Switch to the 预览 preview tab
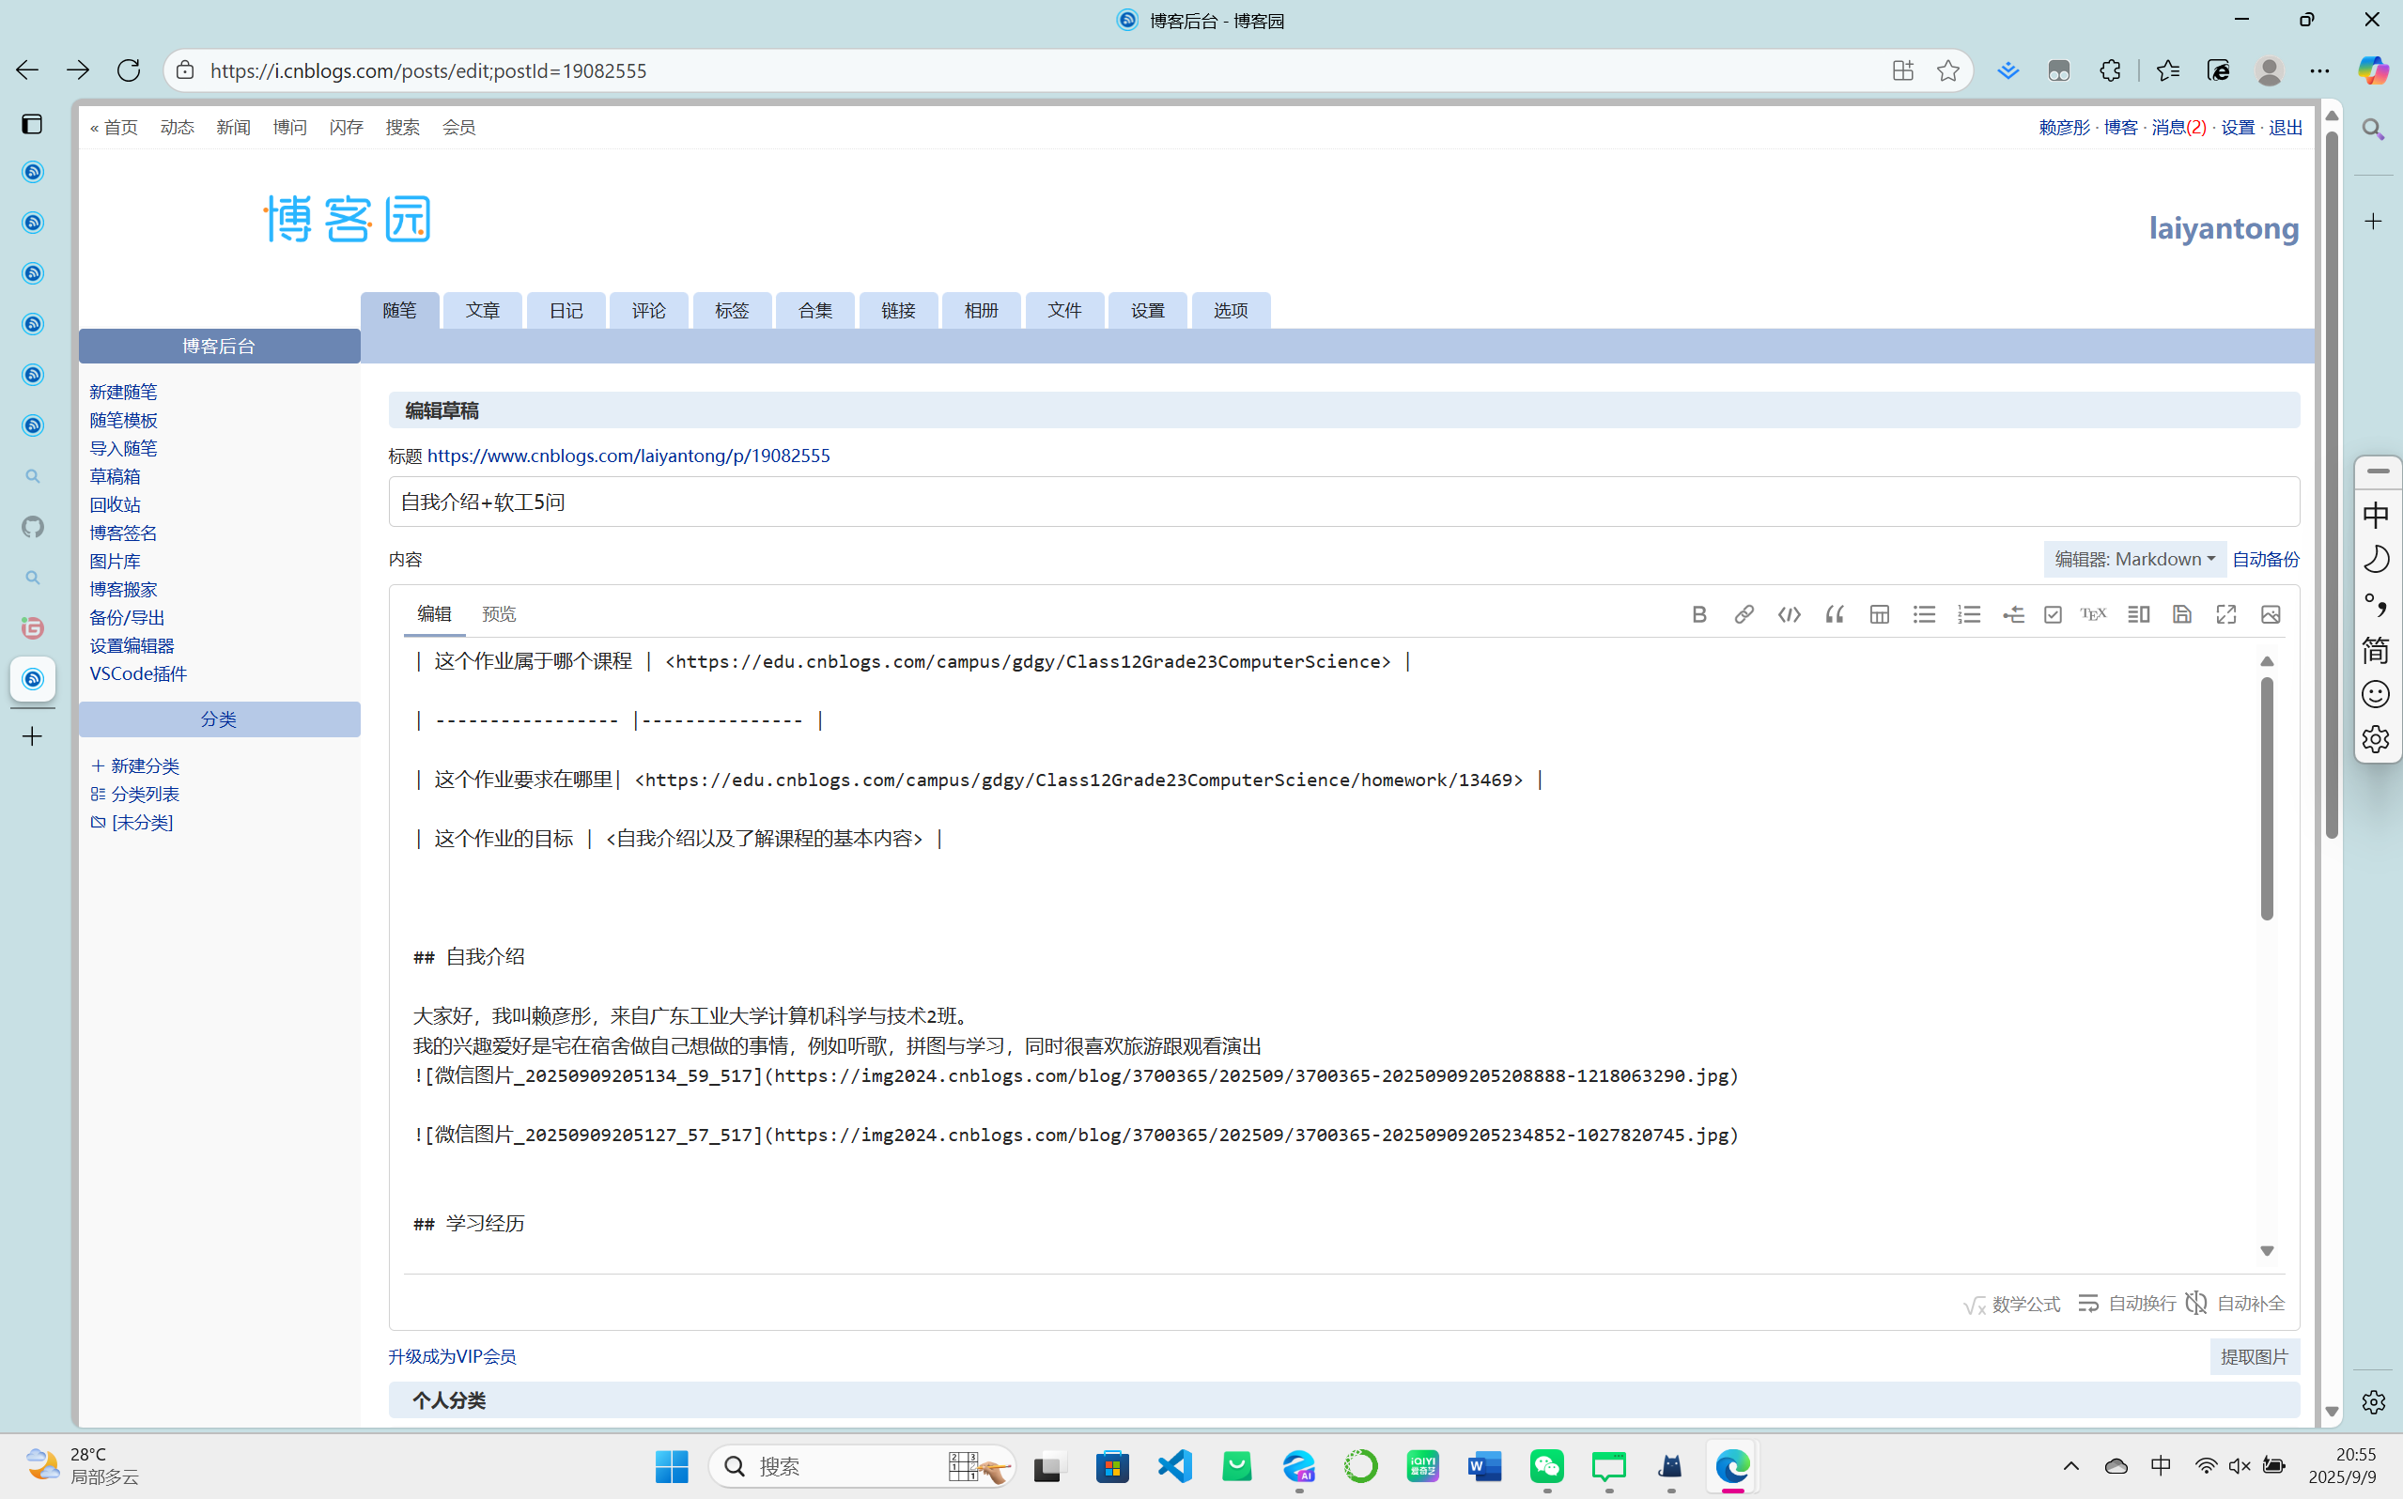 pos(499,614)
